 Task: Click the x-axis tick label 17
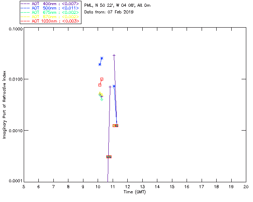[x=201, y=187]
